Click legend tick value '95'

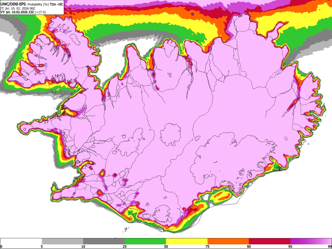pos(290,246)
